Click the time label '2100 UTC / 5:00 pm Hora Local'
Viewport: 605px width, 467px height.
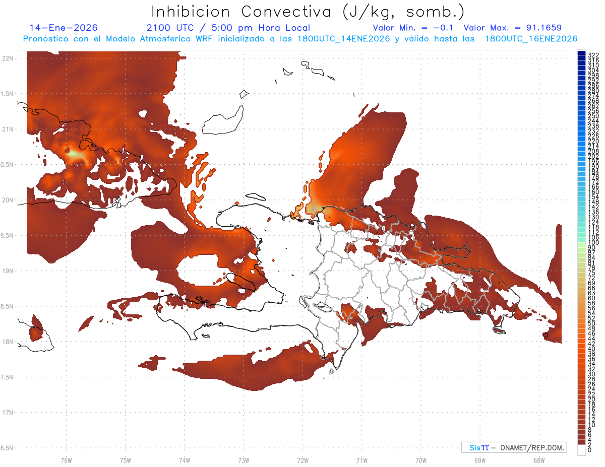[x=227, y=28]
